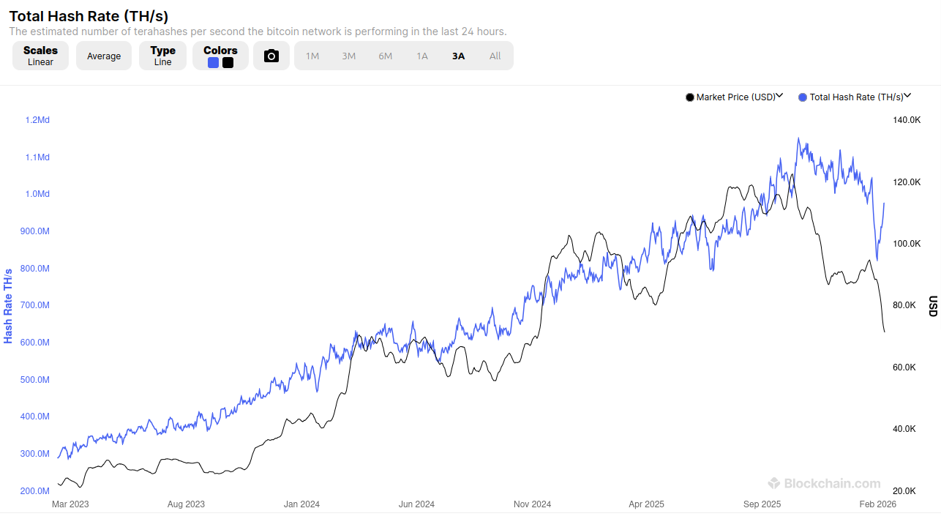The height and width of the screenshot is (519, 941).
Task: Click the Market Price (USD) legend label
Action: pyautogui.click(x=735, y=97)
